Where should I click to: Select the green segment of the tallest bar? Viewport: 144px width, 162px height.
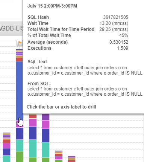[x=20, y=157]
